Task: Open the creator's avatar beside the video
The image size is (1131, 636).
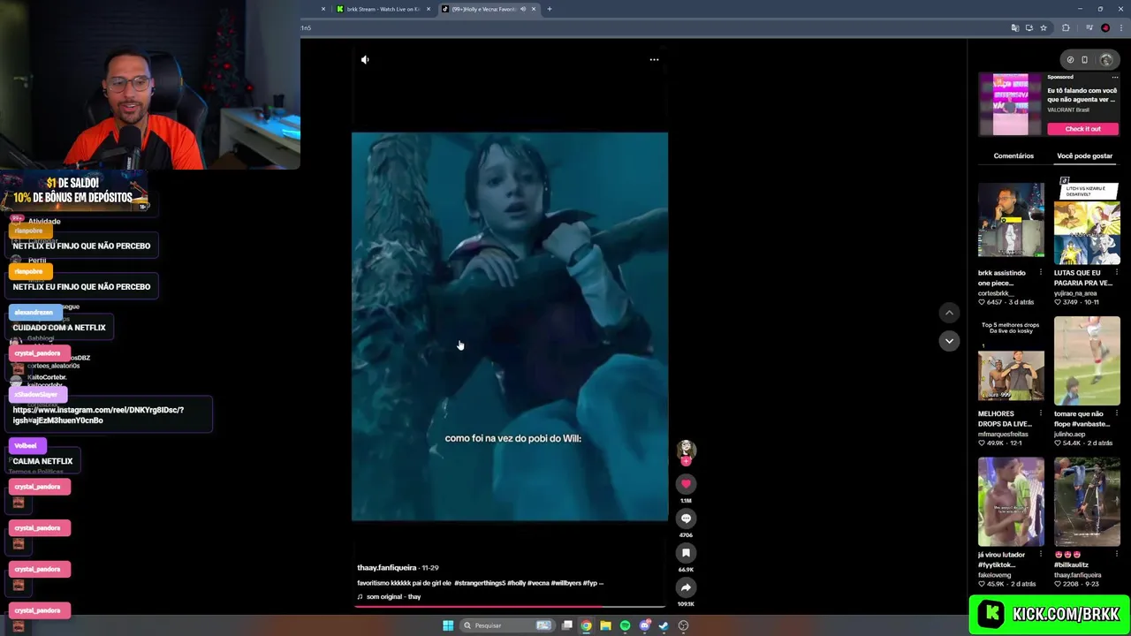Action: 687,450
